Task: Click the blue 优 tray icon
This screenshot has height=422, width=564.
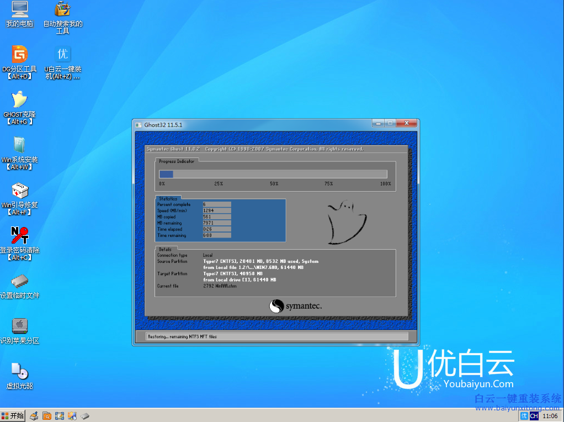Action: pos(524,416)
